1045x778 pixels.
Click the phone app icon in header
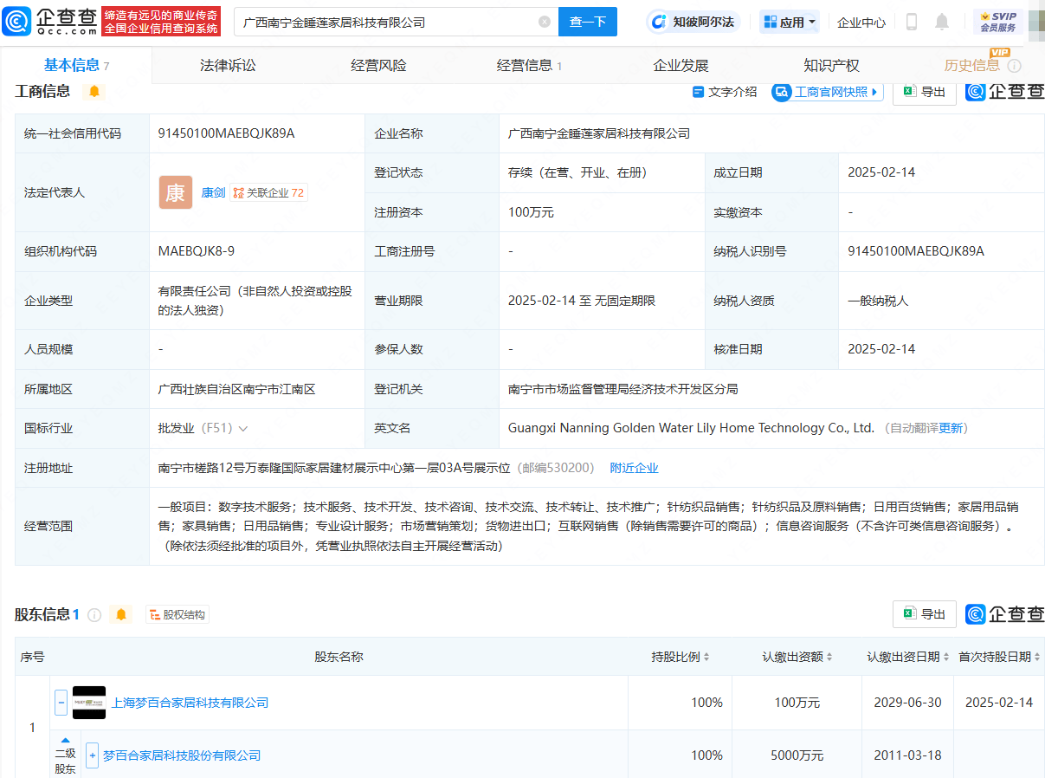pos(912,22)
